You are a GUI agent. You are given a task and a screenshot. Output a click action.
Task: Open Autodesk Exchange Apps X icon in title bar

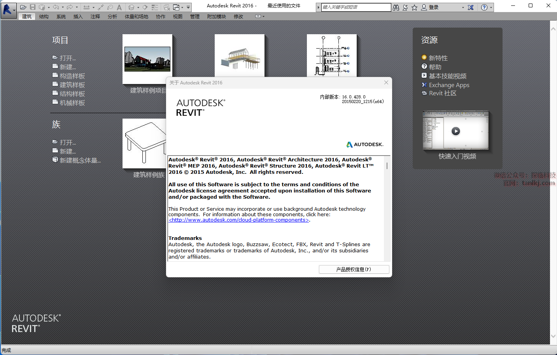(471, 7)
